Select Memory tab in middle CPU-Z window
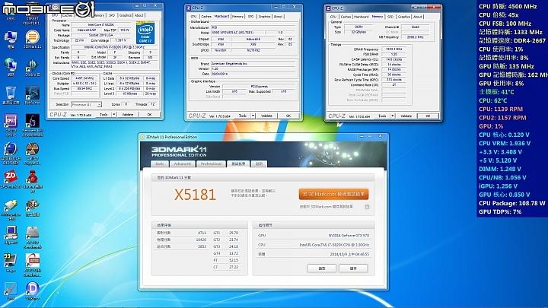The height and width of the screenshot is (308, 548). [237, 17]
